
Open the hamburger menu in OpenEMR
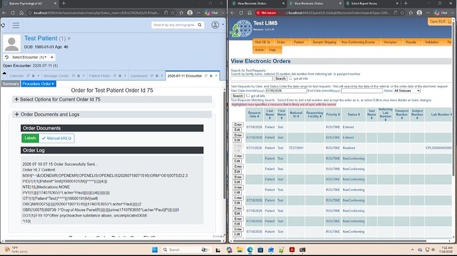16,25
